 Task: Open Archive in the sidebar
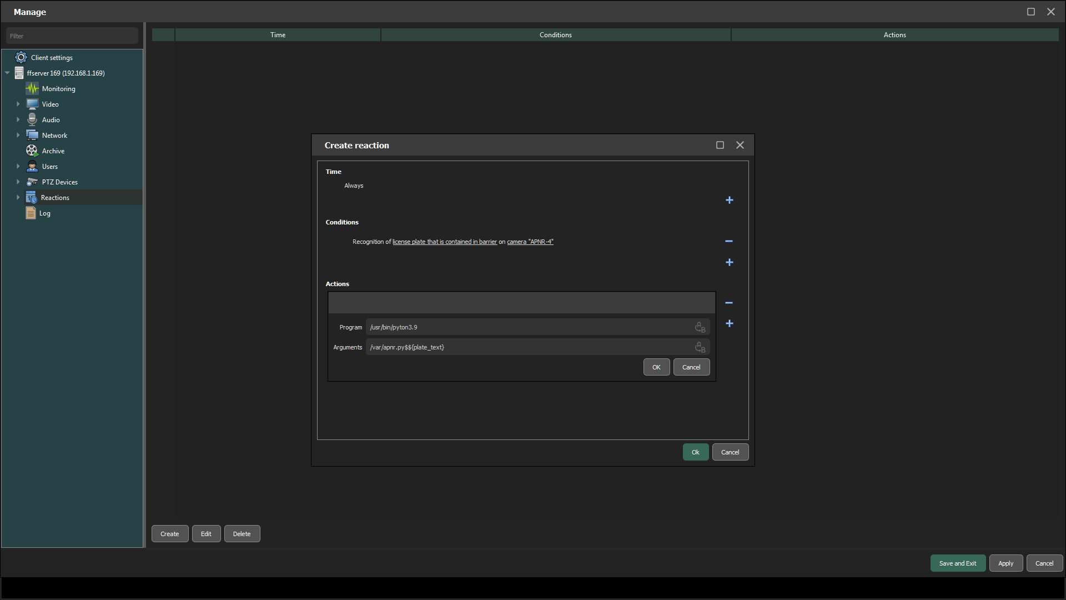click(53, 151)
